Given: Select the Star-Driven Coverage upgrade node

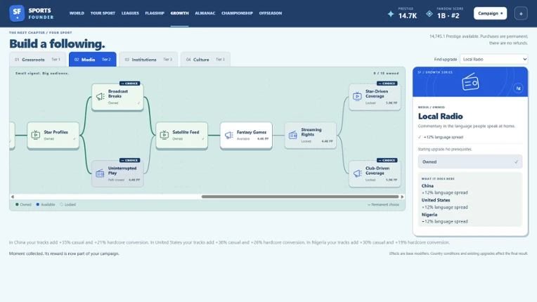Looking at the screenshot, I should pos(375,97).
